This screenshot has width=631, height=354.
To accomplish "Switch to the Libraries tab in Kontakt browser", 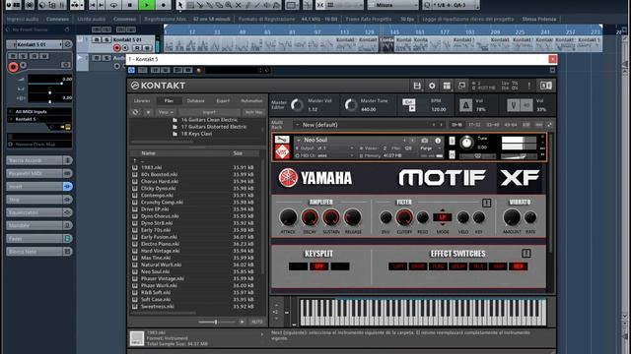I will pyautogui.click(x=142, y=100).
